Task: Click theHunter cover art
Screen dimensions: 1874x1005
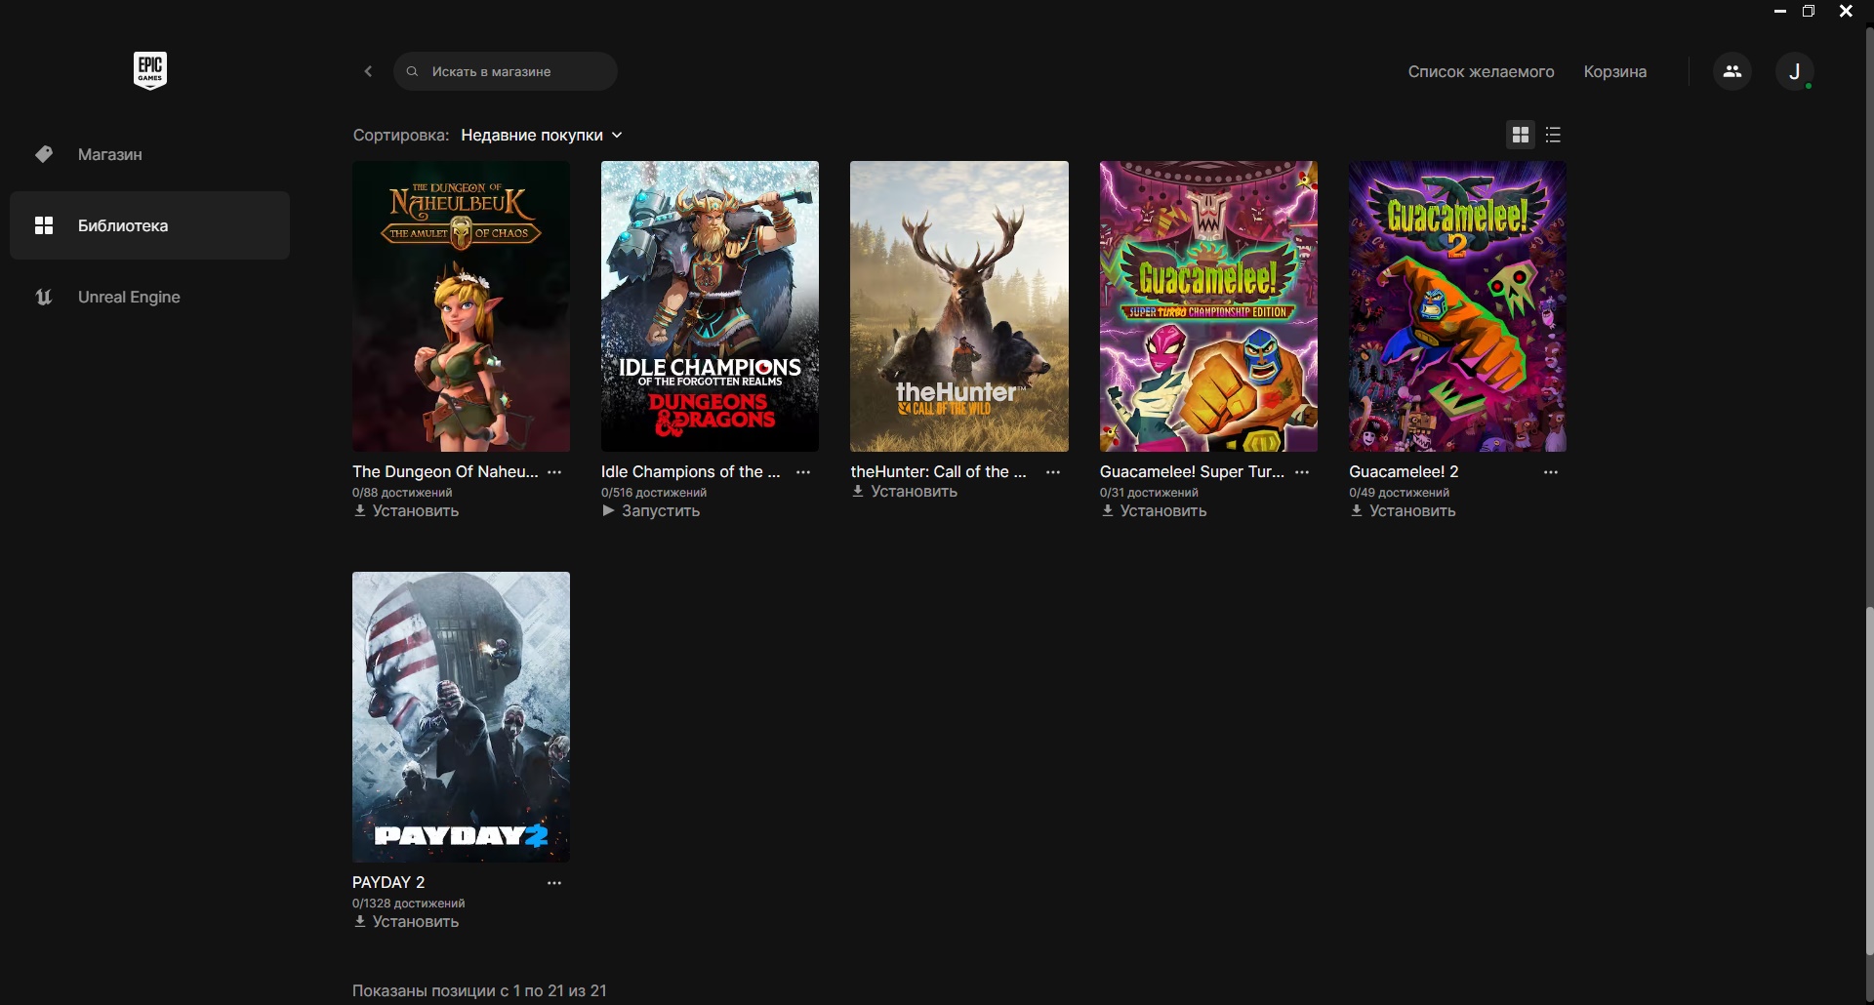Action: click(x=959, y=306)
